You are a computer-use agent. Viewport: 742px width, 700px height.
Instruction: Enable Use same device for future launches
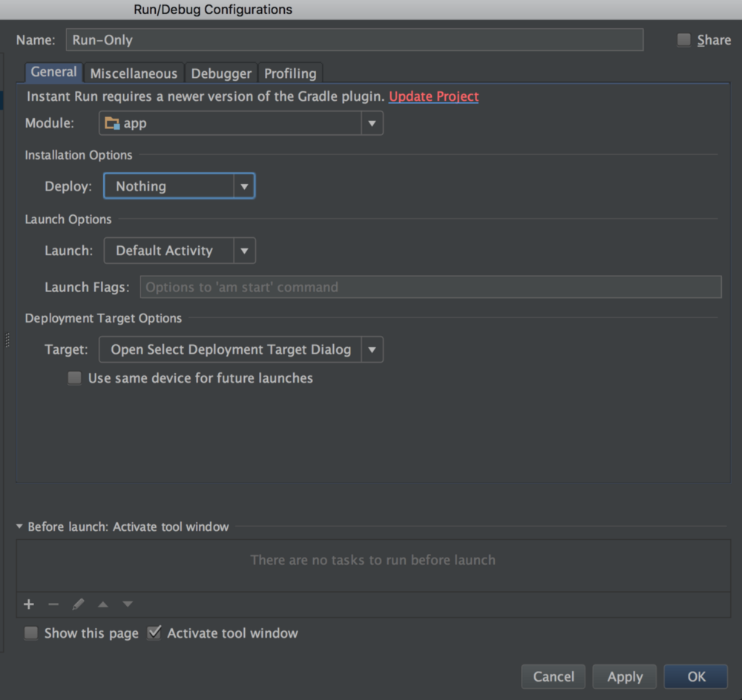click(75, 378)
